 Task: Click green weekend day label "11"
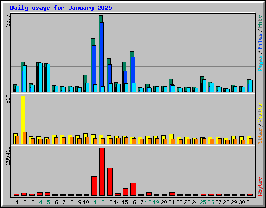pyautogui.click(x=94, y=202)
